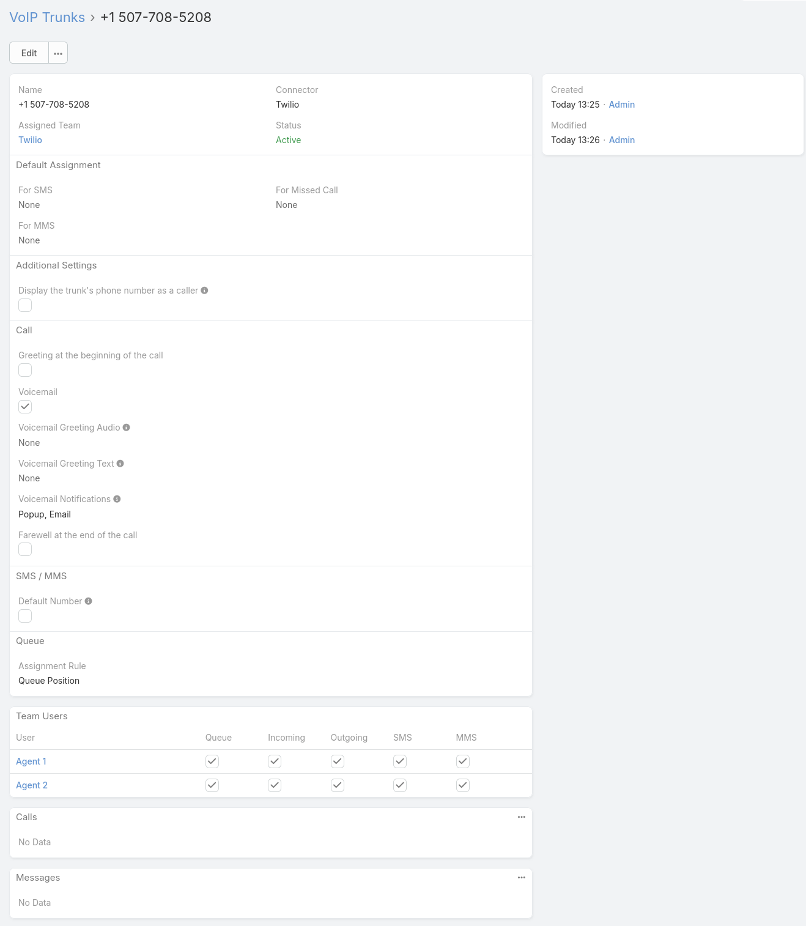Open the Calls card options menu
The width and height of the screenshot is (806, 926).
521,817
